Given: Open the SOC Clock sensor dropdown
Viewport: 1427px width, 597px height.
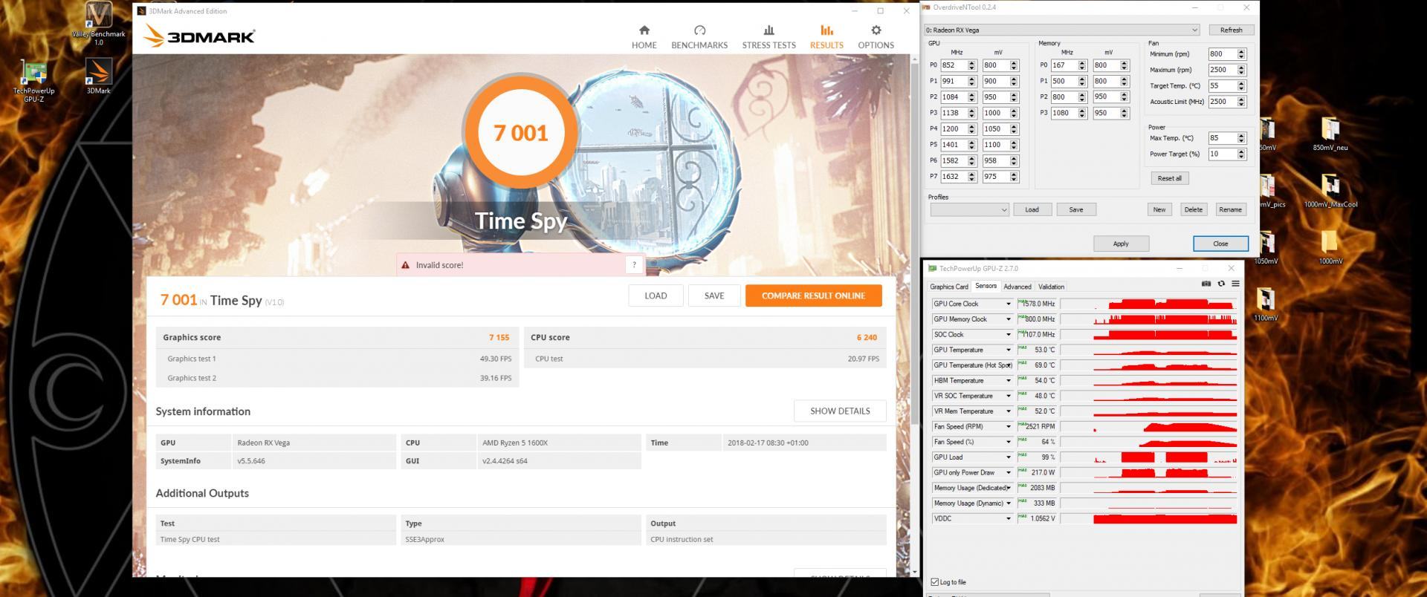Looking at the screenshot, I should 1009,335.
